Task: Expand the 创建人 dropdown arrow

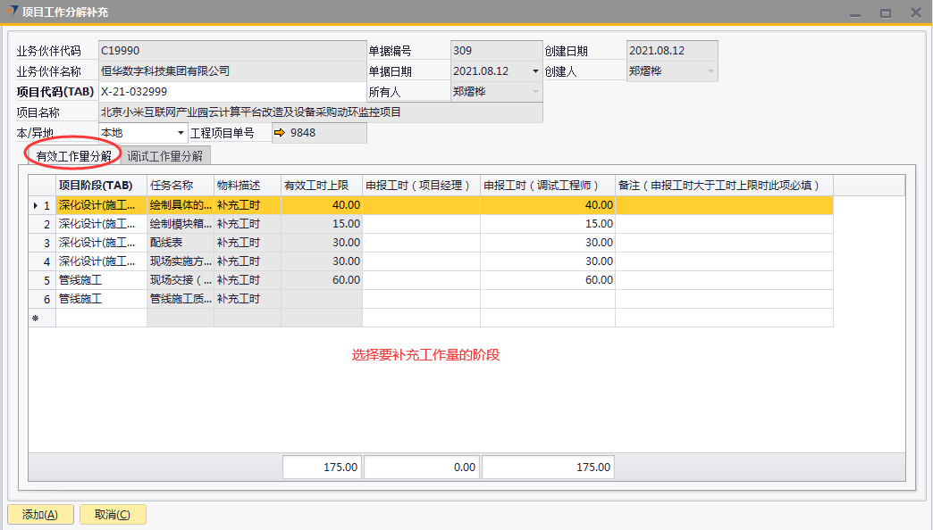Action: (711, 71)
